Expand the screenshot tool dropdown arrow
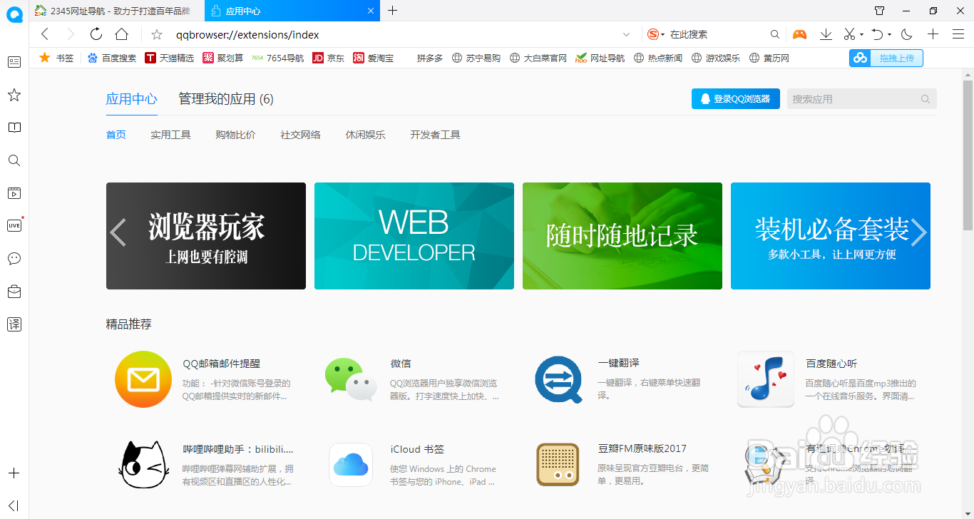Viewport: 974px width, 519px height. pos(861,34)
